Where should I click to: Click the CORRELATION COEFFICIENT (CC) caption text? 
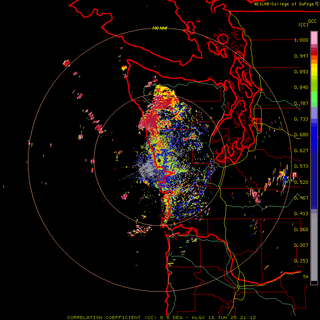(112, 318)
